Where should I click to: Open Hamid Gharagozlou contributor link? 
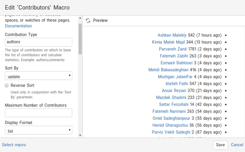(170, 125)
